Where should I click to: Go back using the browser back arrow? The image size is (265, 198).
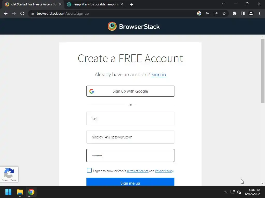[x=6, y=13]
